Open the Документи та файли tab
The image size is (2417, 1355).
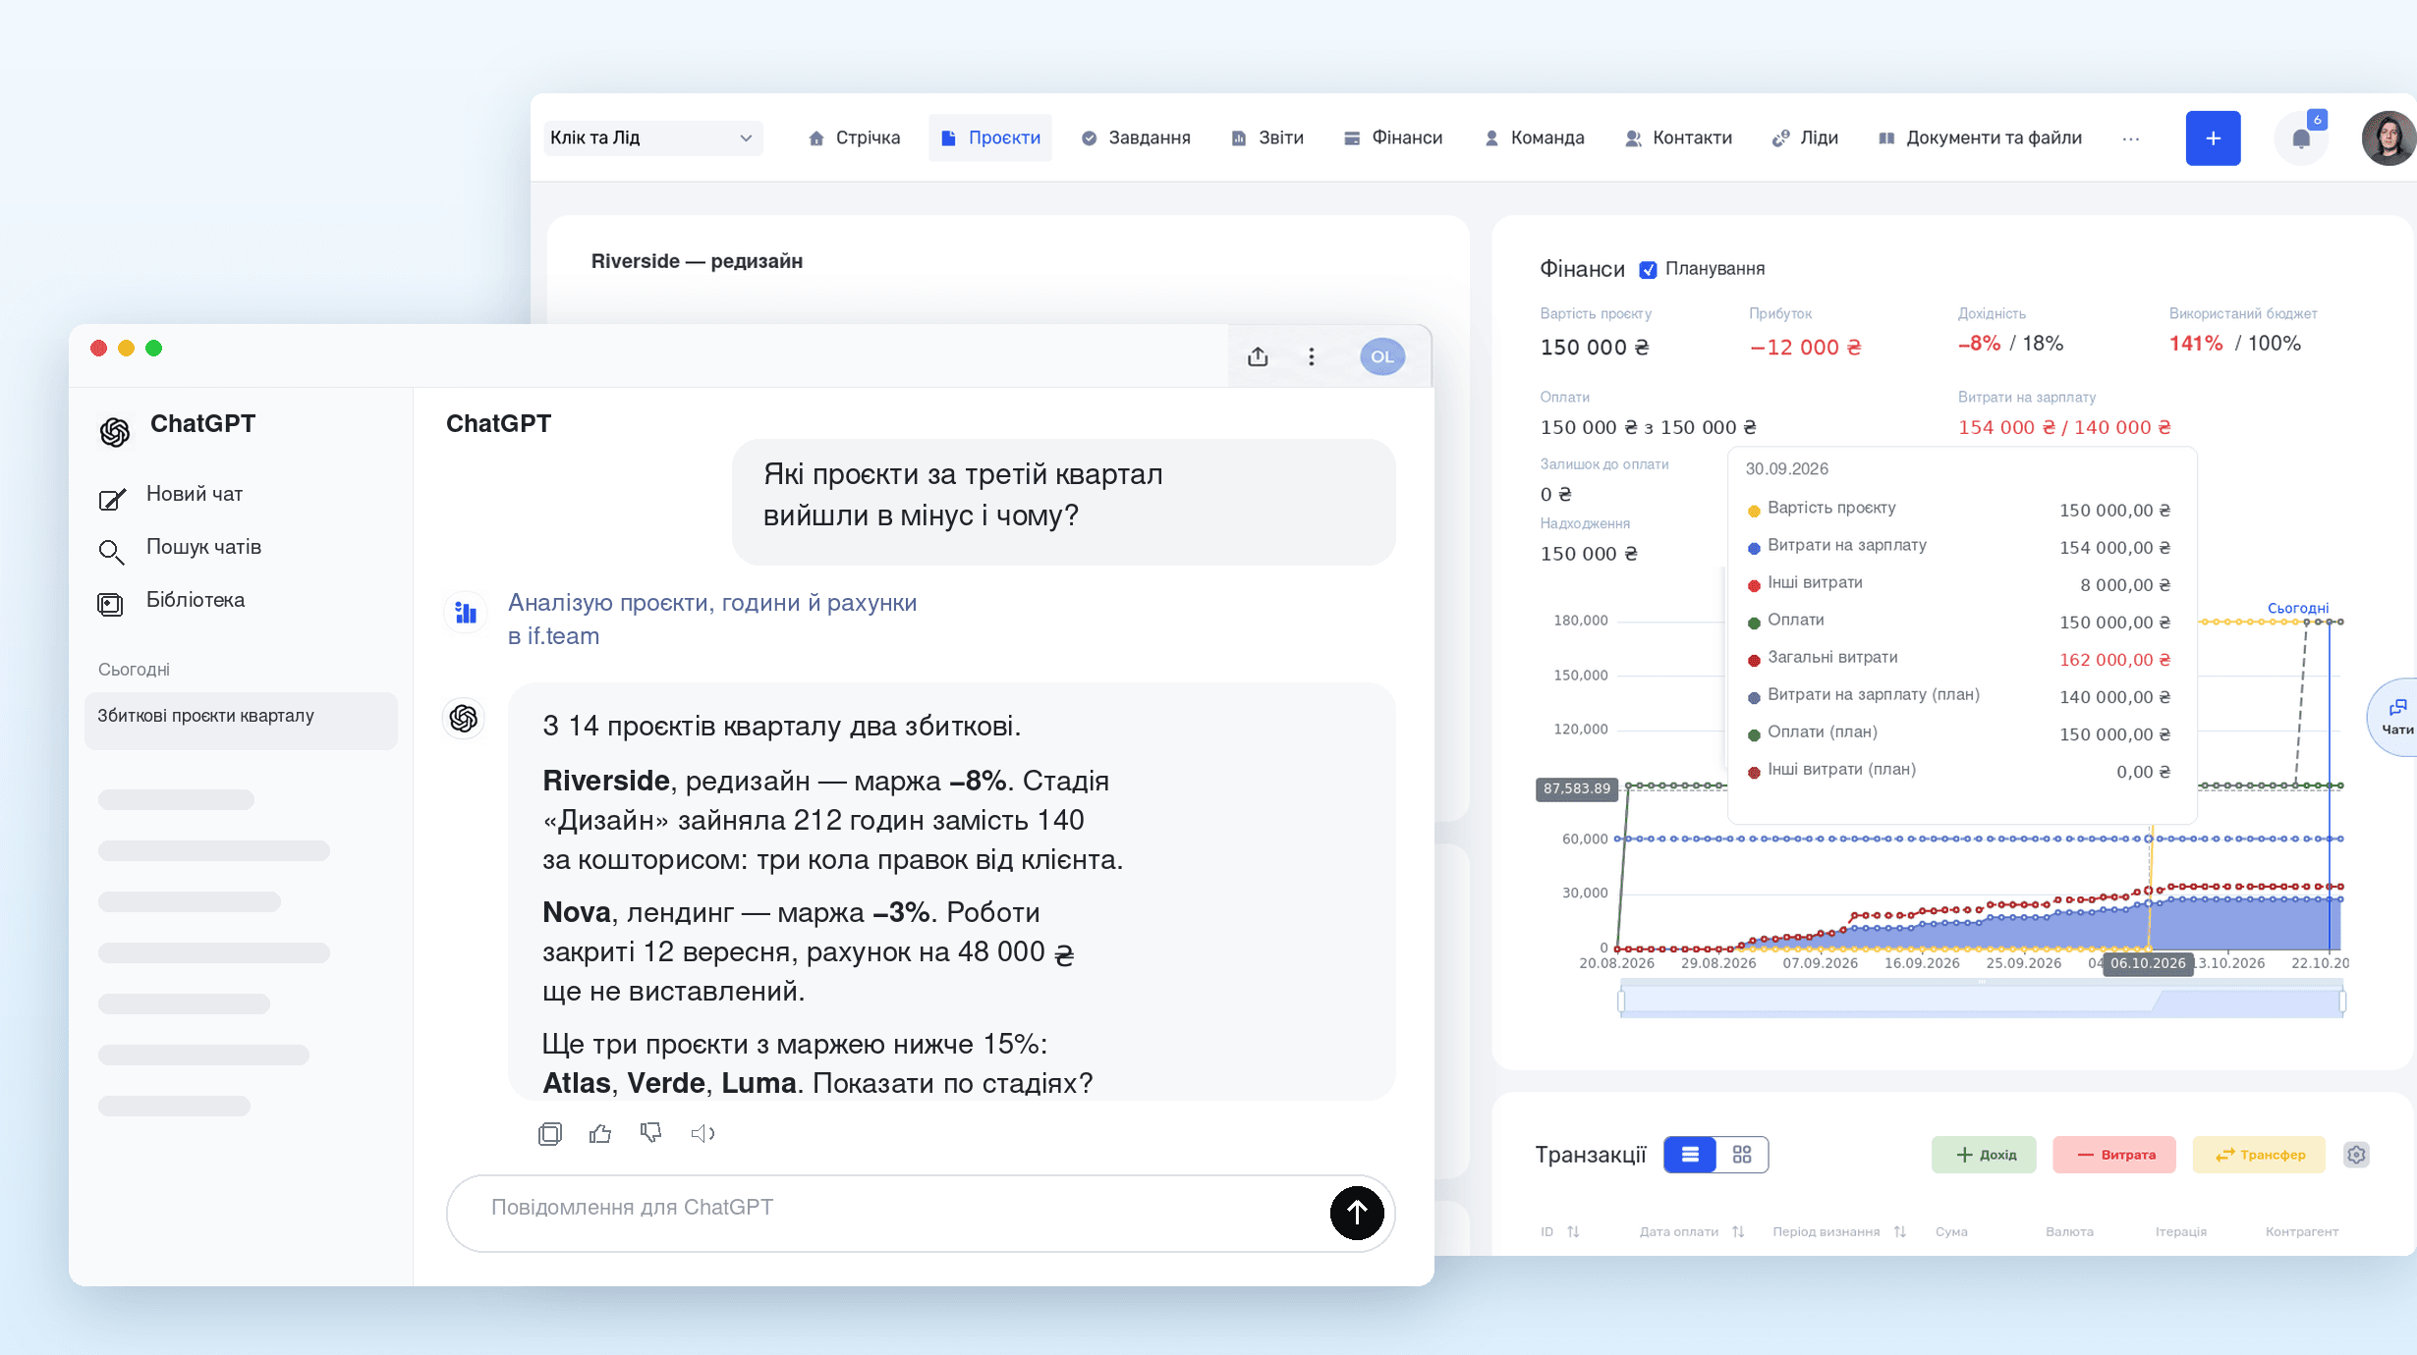point(1980,138)
